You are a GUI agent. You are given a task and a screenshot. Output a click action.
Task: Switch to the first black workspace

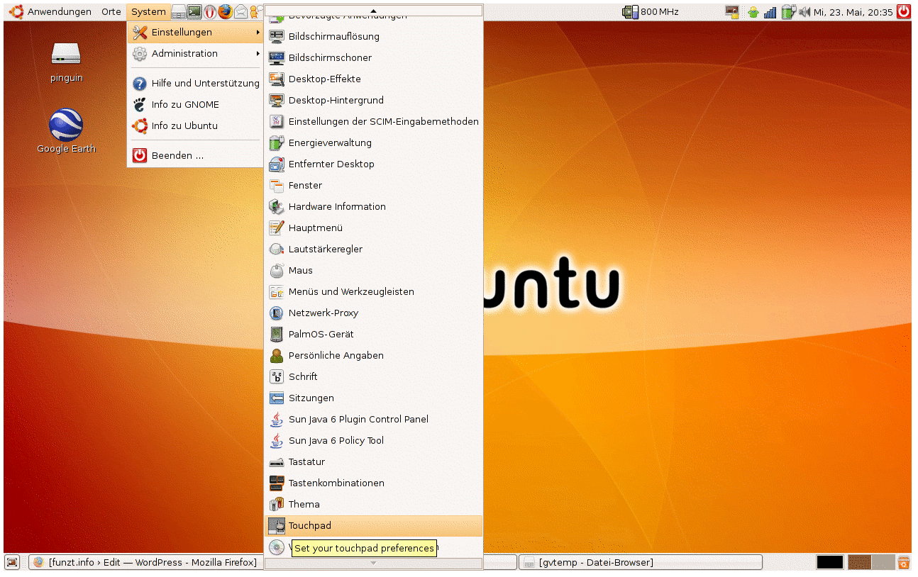point(829,562)
